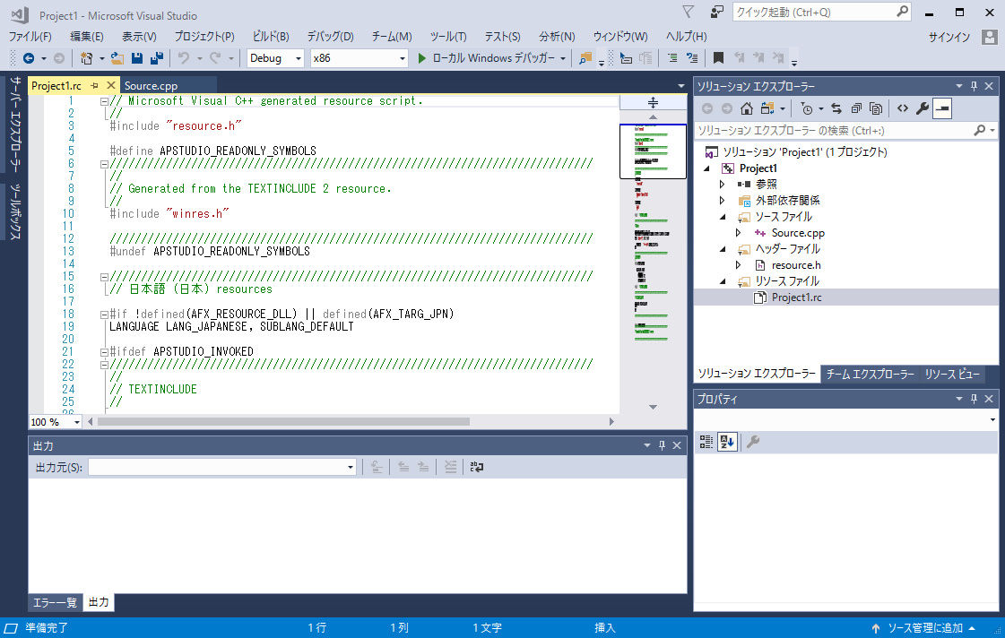The image size is (1005, 638).
Task: Pin the Project1.rc tab
Action: [x=94, y=85]
